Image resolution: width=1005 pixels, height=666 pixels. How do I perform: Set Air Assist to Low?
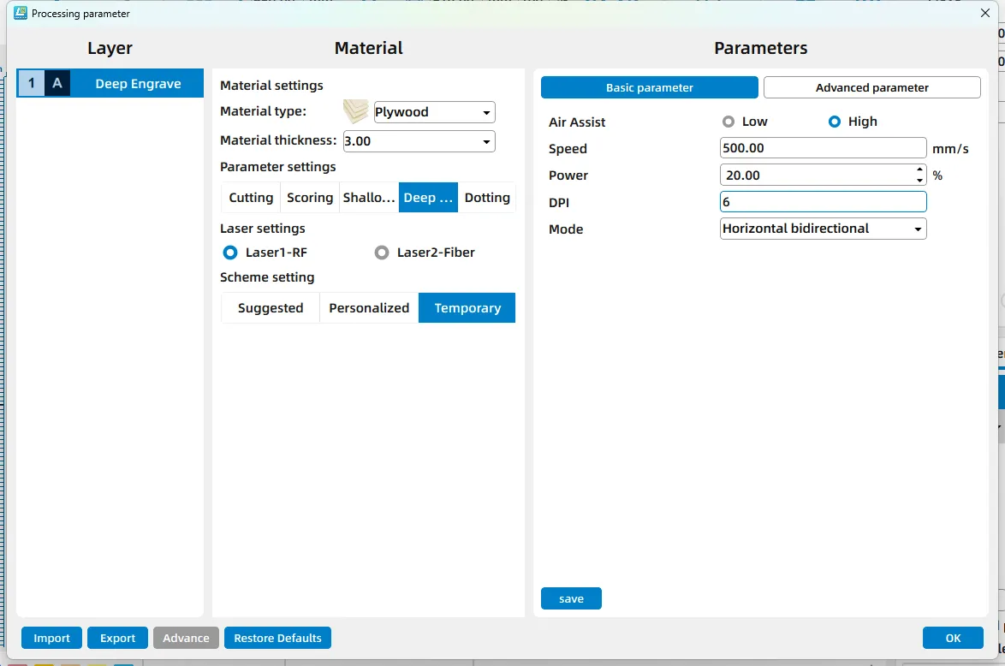coord(728,122)
